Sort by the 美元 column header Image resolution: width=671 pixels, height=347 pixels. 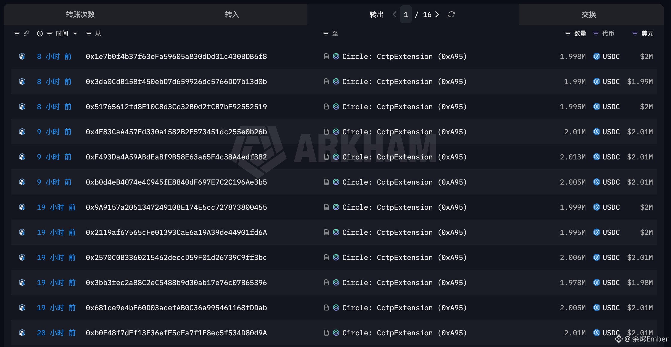[x=647, y=34]
